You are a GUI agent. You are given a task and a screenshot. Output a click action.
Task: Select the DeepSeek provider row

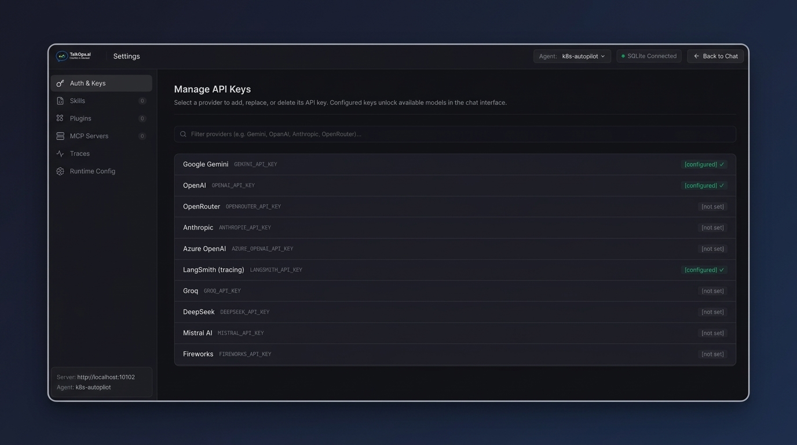point(455,312)
